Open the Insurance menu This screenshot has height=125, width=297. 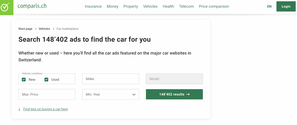93,6
